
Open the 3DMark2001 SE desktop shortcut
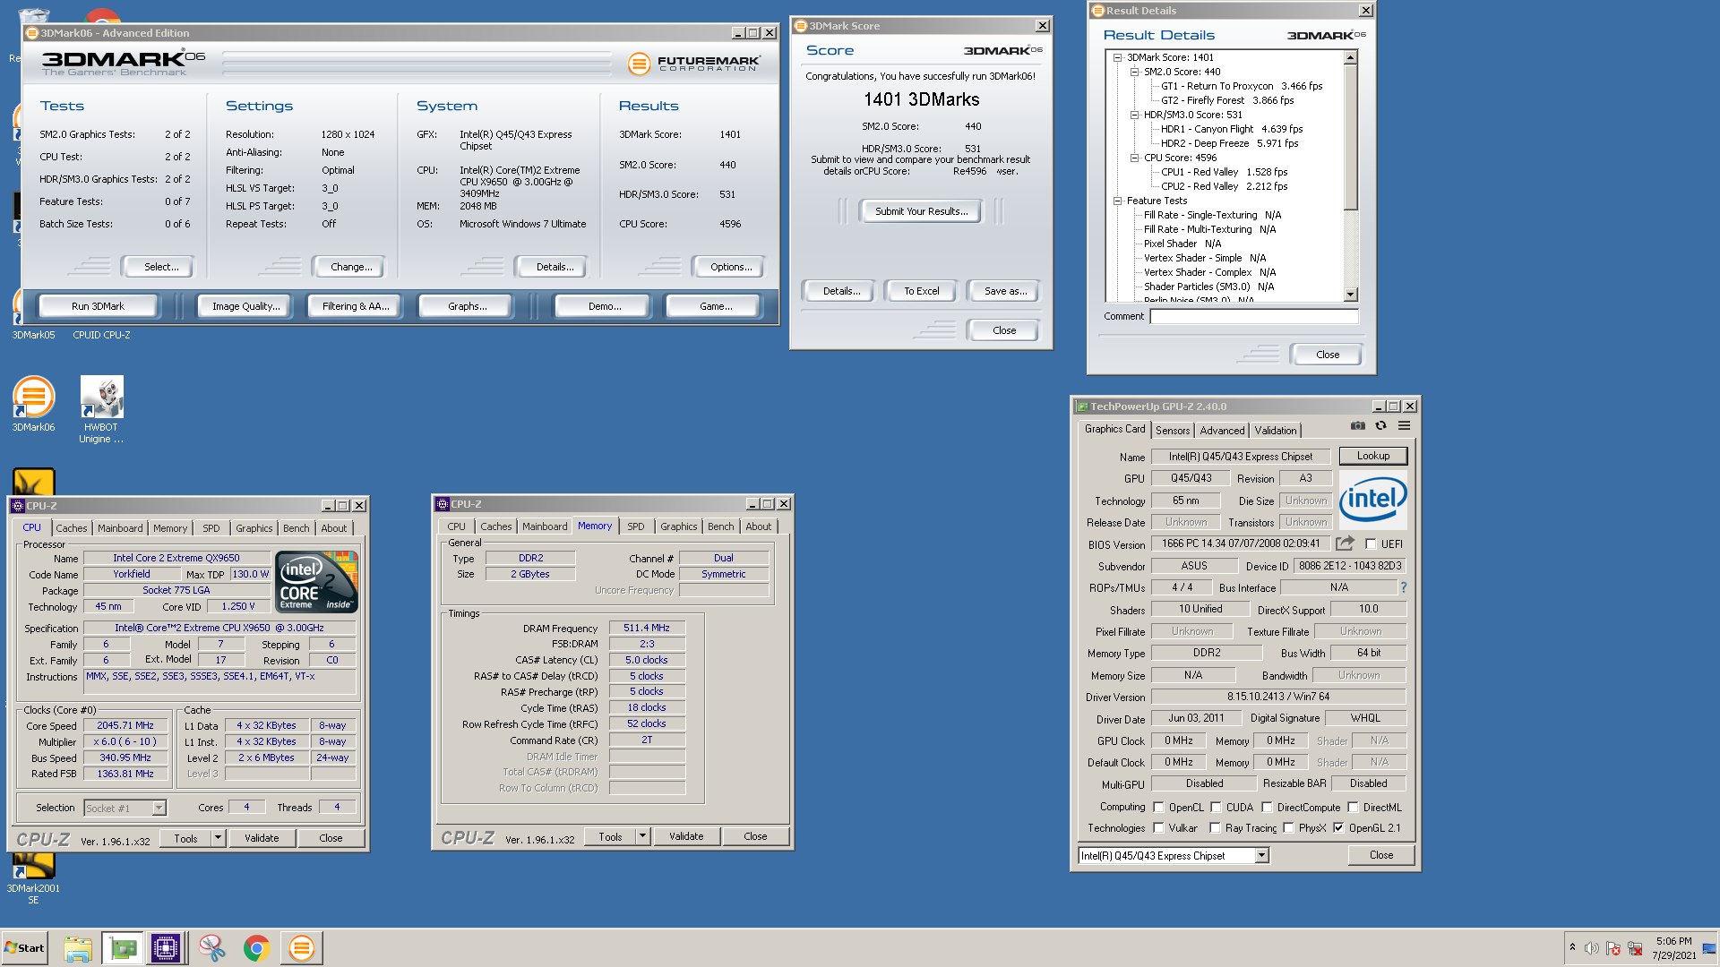(x=33, y=878)
